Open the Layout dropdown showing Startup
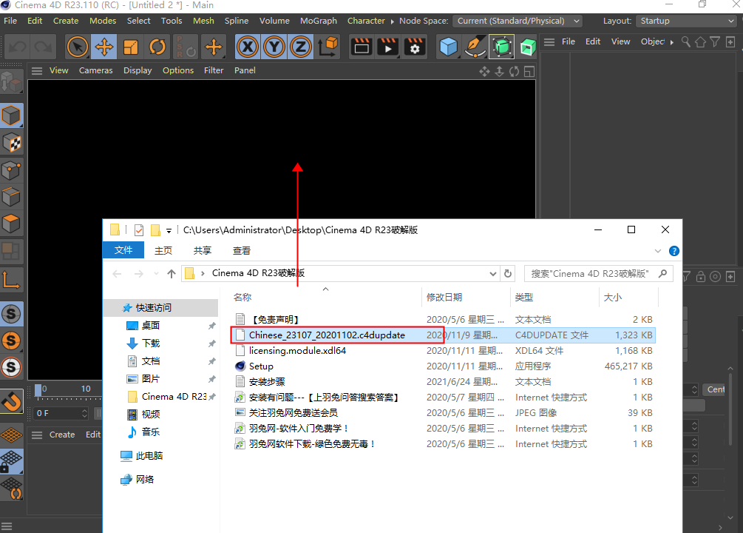743x533 pixels. coord(688,21)
